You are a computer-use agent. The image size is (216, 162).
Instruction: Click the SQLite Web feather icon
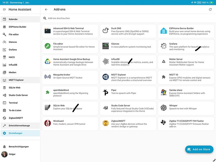coord(48,108)
